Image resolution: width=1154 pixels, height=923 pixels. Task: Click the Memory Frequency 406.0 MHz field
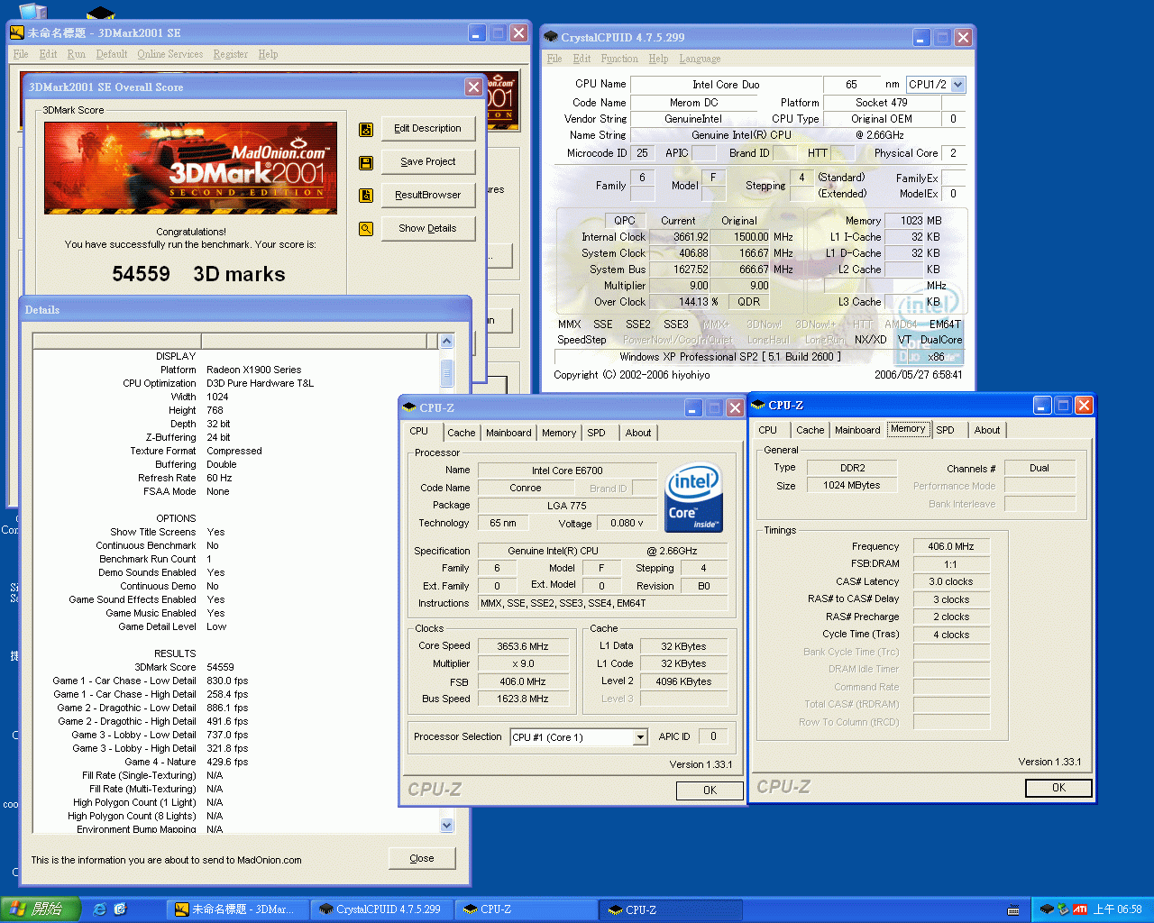click(x=950, y=546)
